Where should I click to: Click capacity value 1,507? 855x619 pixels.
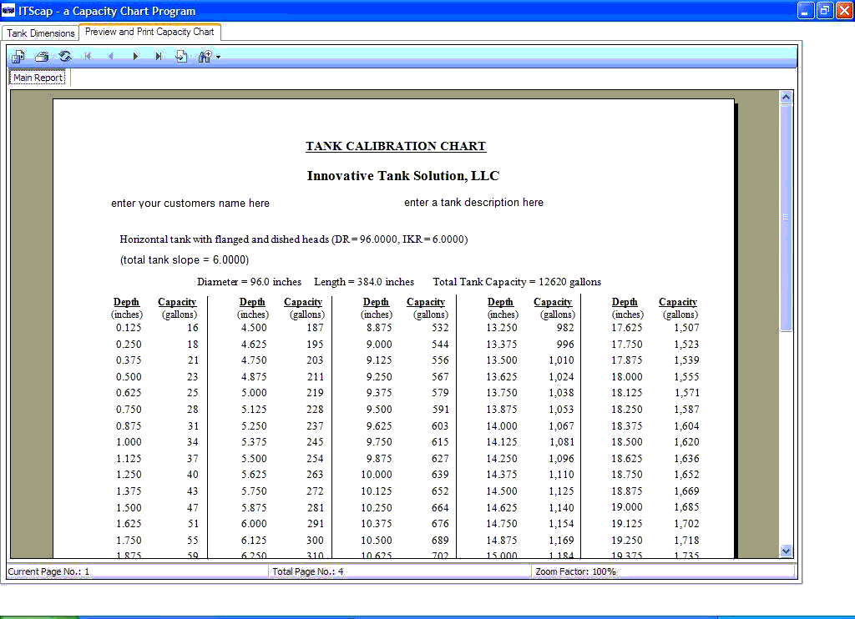pos(686,328)
